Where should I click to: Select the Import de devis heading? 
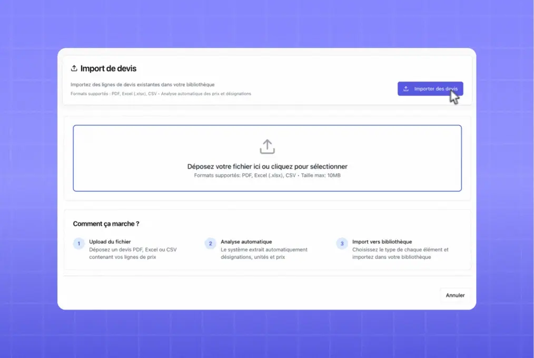[108, 68]
